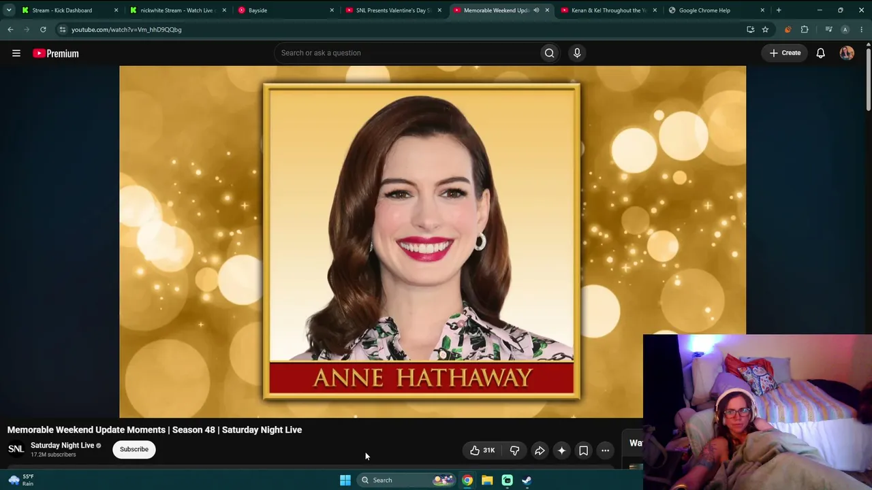Focus the YouTube search input field
The width and height of the screenshot is (872, 490).
coord(407,53)
